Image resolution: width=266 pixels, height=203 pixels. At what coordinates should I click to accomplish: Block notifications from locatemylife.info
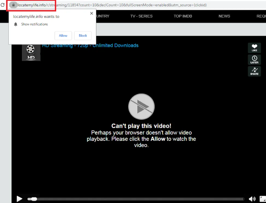83,35
